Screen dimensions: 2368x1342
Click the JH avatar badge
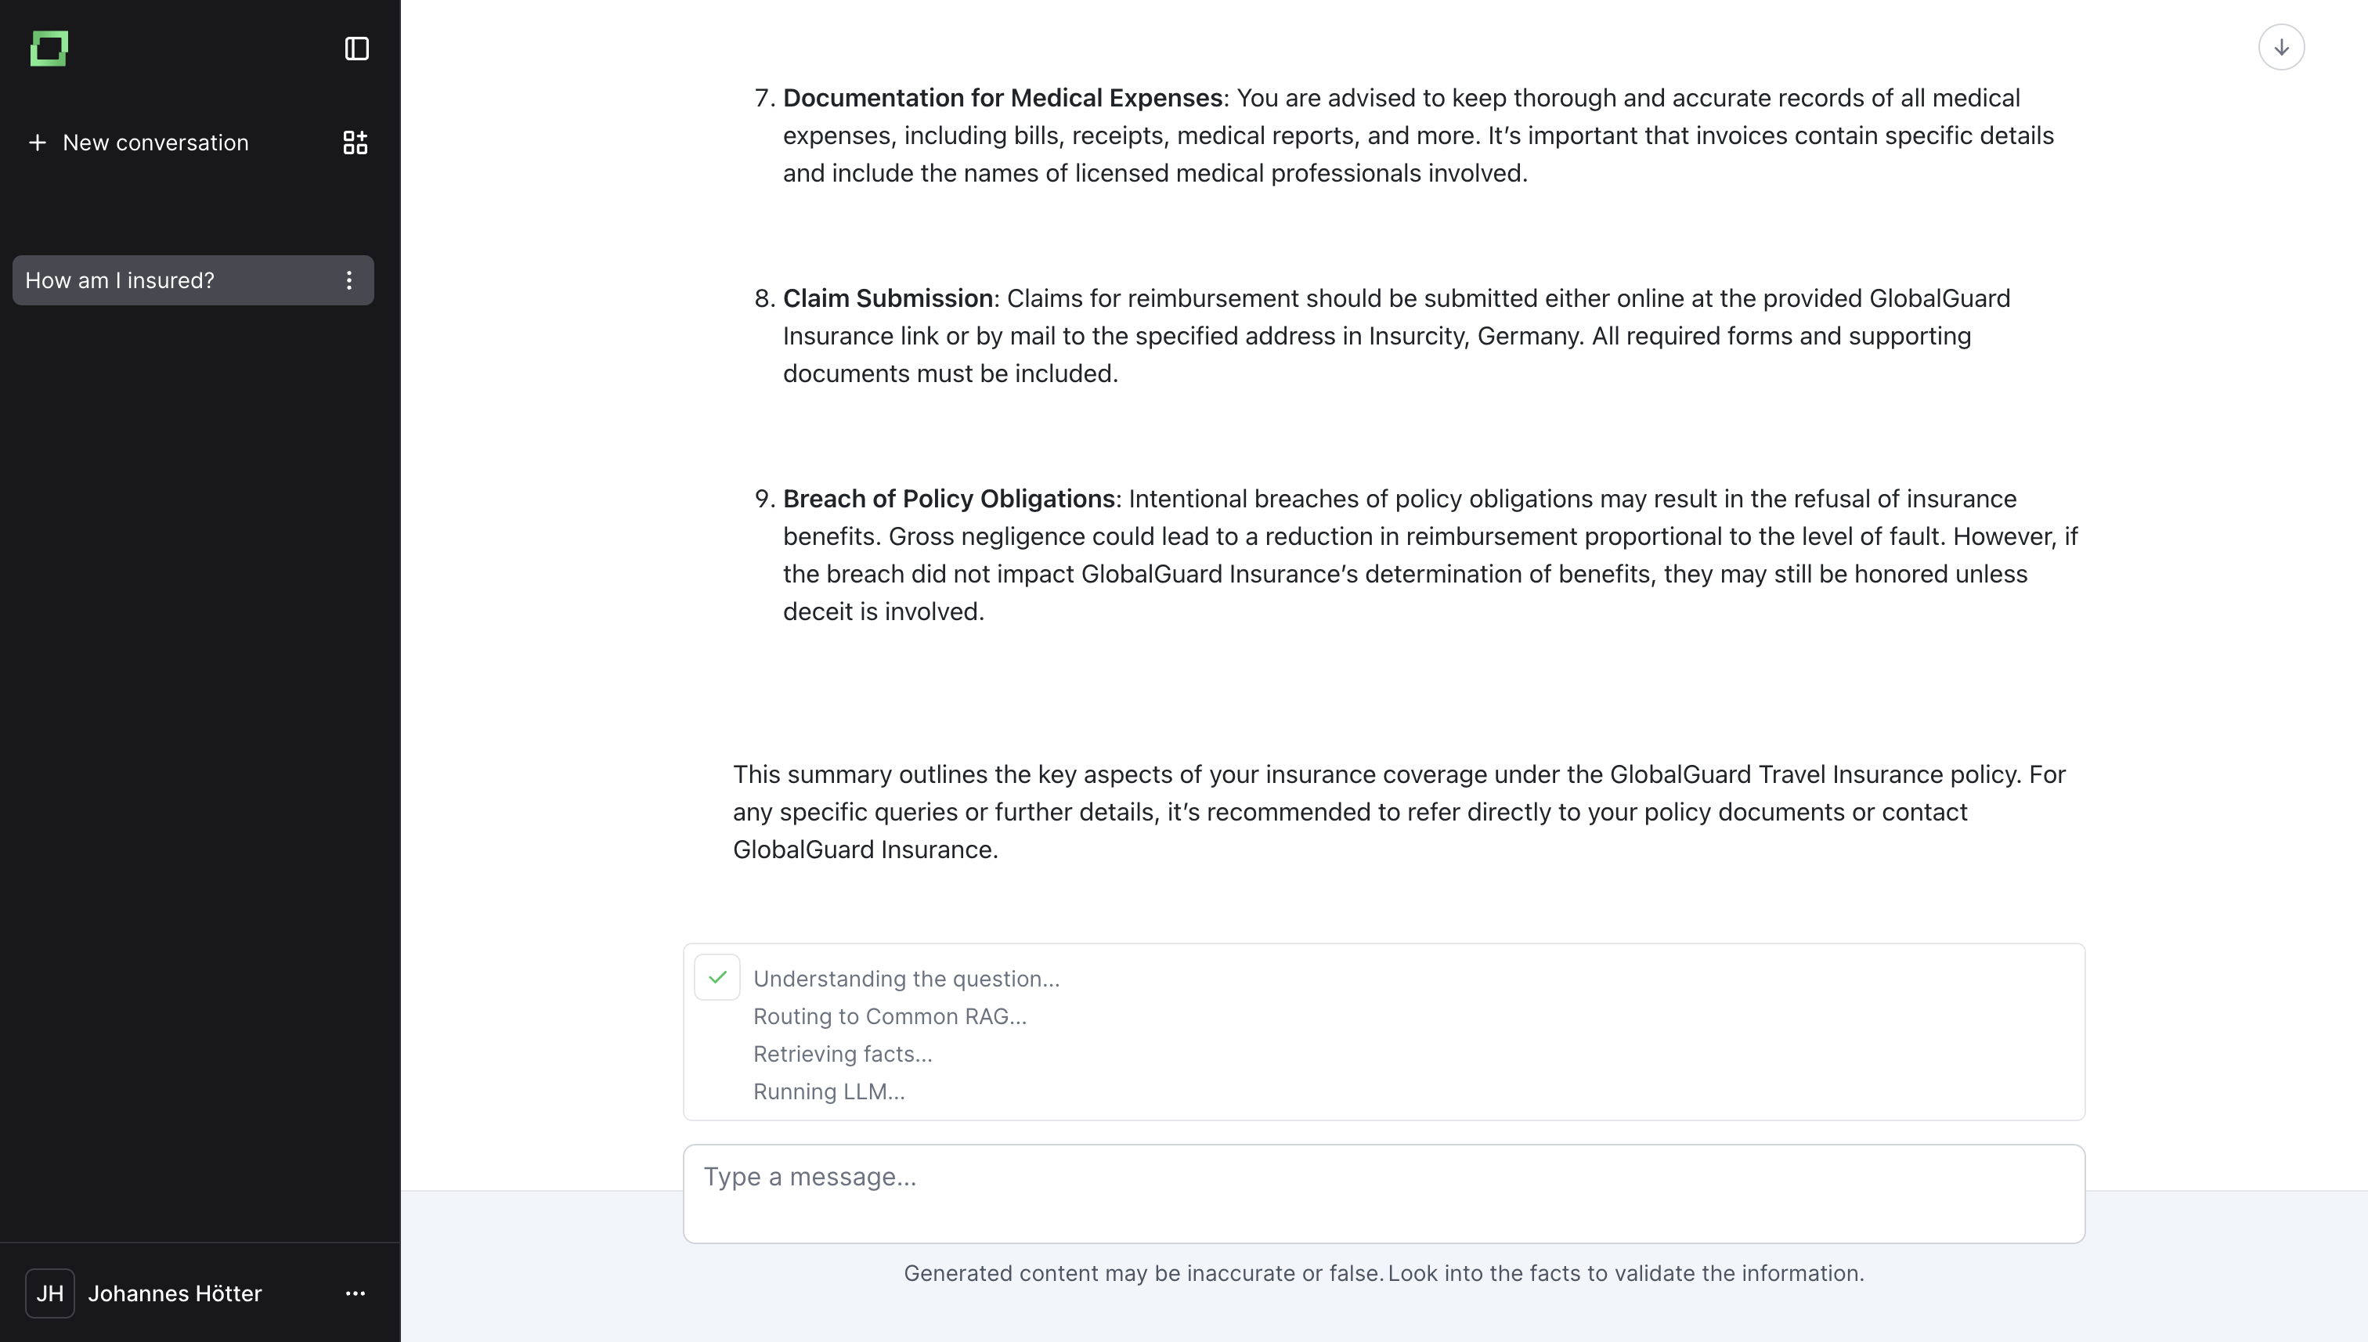pyautogui.click(x=50, y=1293)
